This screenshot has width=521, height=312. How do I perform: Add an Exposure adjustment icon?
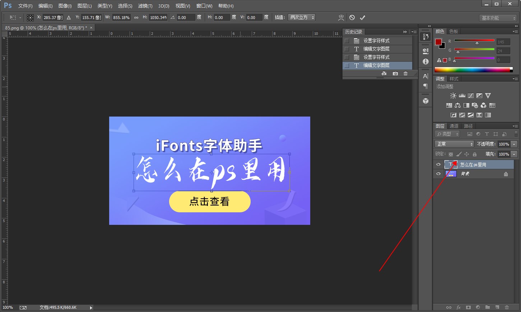(479, 96)
